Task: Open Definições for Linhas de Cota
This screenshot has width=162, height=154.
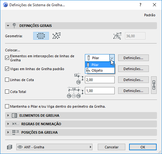Action: coord(133,80)
